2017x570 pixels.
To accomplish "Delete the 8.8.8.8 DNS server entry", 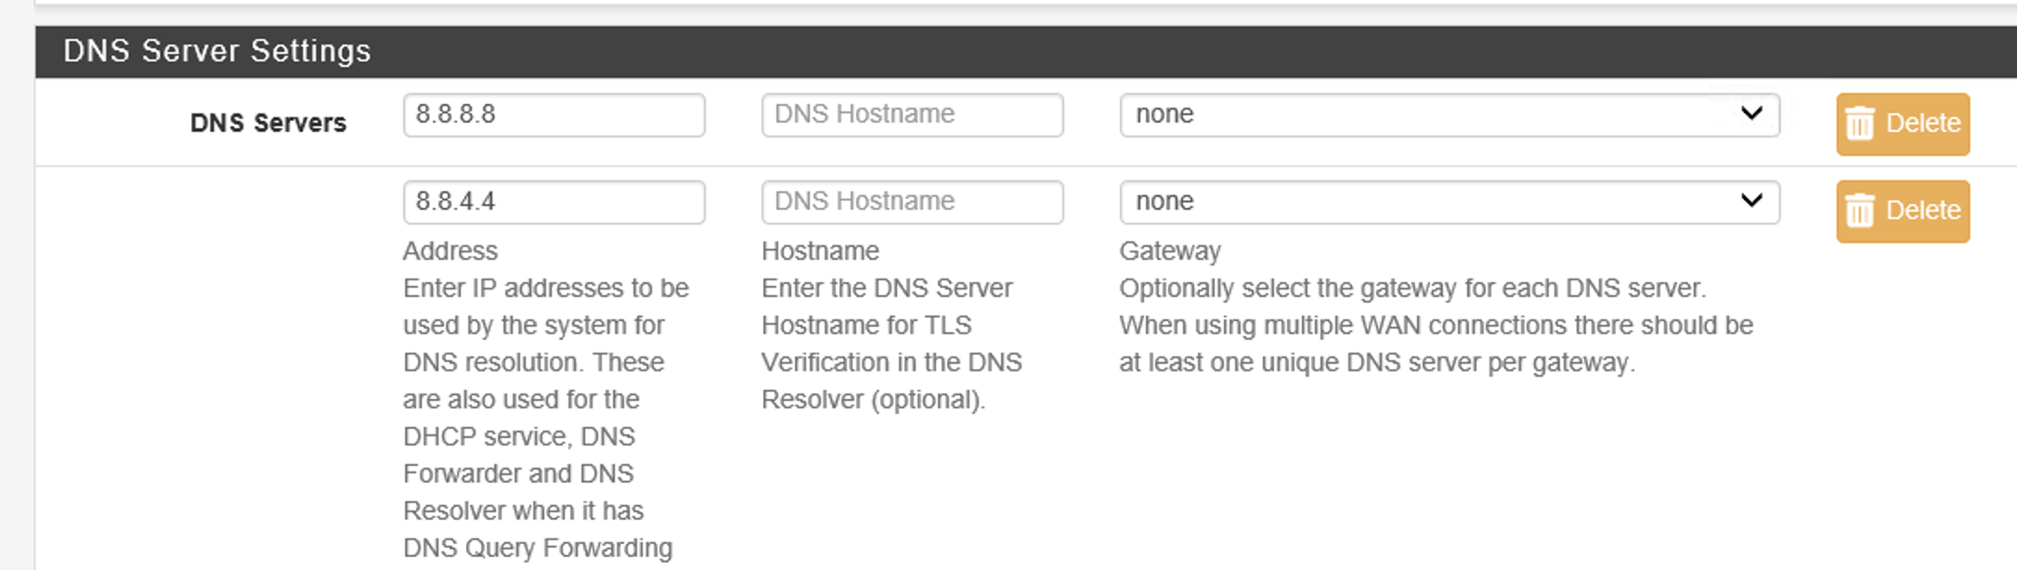I will click(1902, 123).
